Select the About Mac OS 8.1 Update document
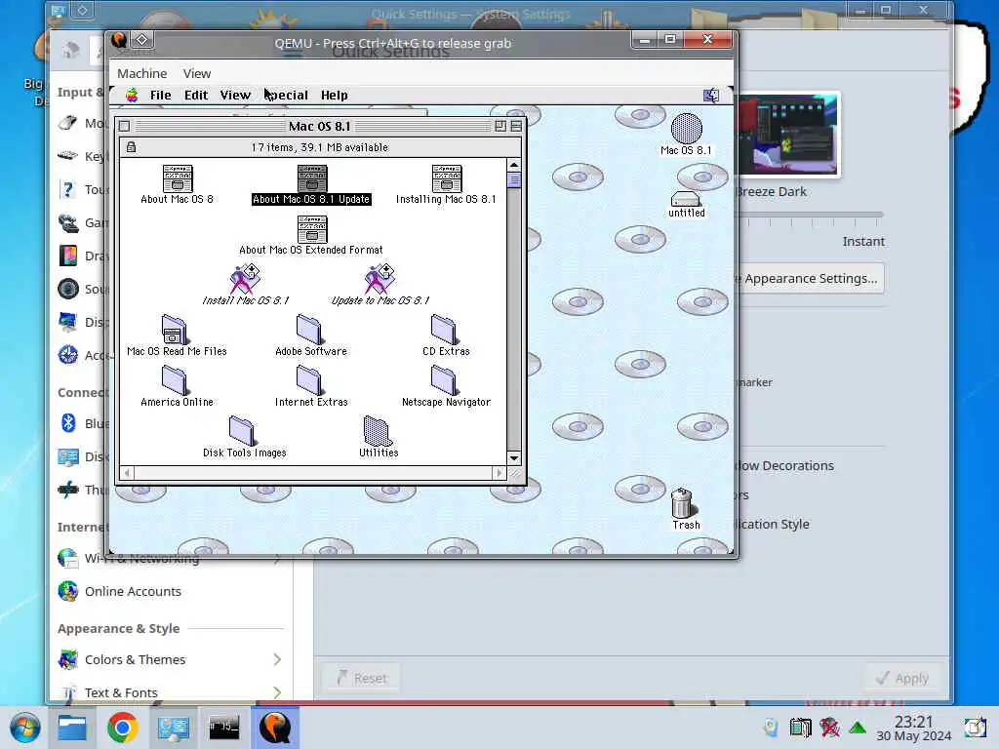 [311, 179]
